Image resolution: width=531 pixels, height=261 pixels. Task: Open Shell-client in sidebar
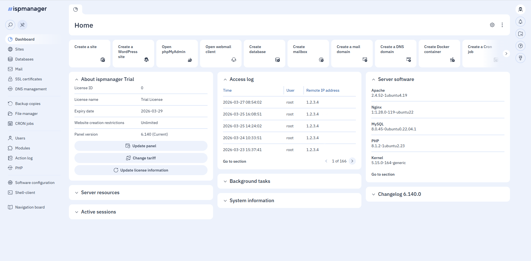[33, 193]
